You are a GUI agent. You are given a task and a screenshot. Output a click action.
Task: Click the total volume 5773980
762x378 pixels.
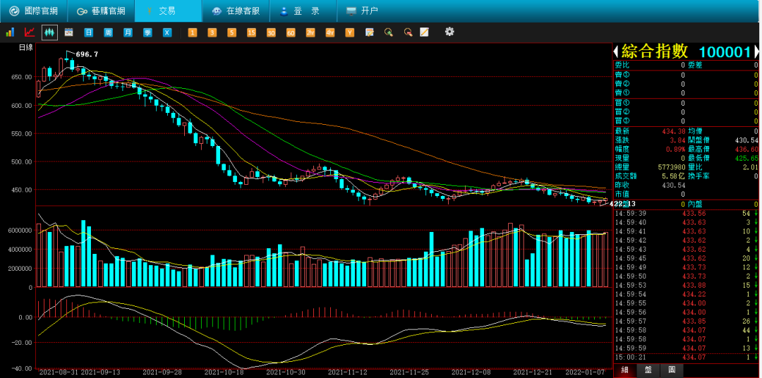click(672, 167)
